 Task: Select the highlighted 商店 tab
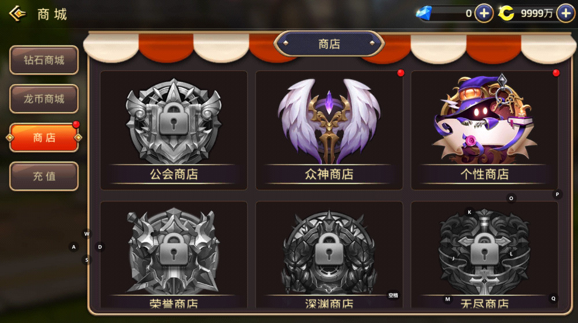[x=44, y=138]
